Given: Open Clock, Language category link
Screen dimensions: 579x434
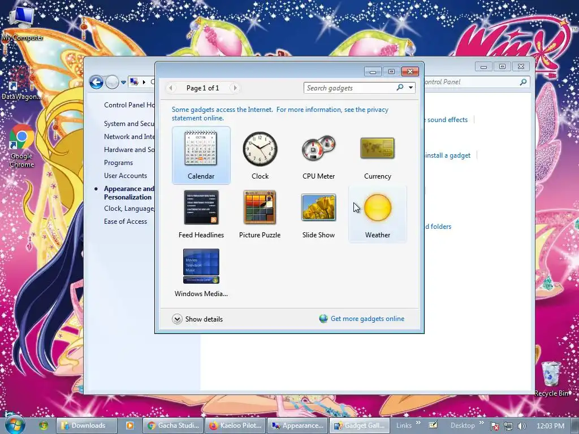Looking at the screenshot, I should pyautogui.click(x=129, y=209).
